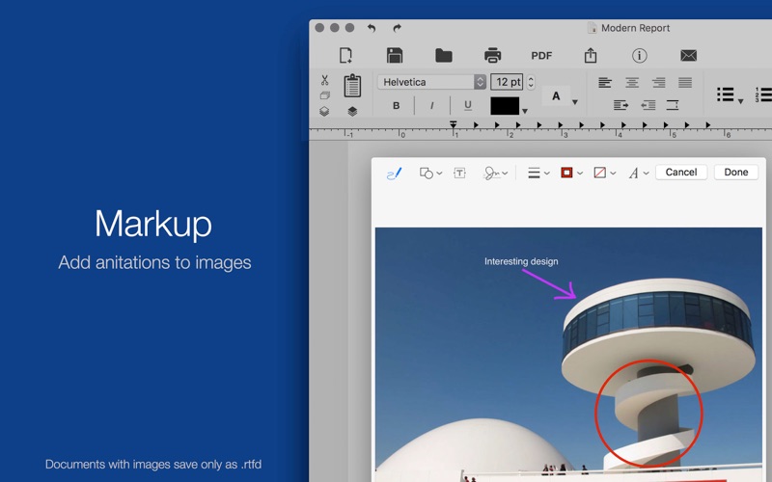Click Done to finish markup
The image size is (772, 482).
click(x=735, y=172)
